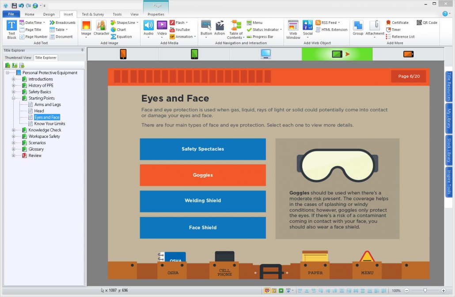Viewport: 455px width, 297px height.
Task: Toggle the phone portrait preview mode
Action: pyautogui.click(x=122, y=54)
